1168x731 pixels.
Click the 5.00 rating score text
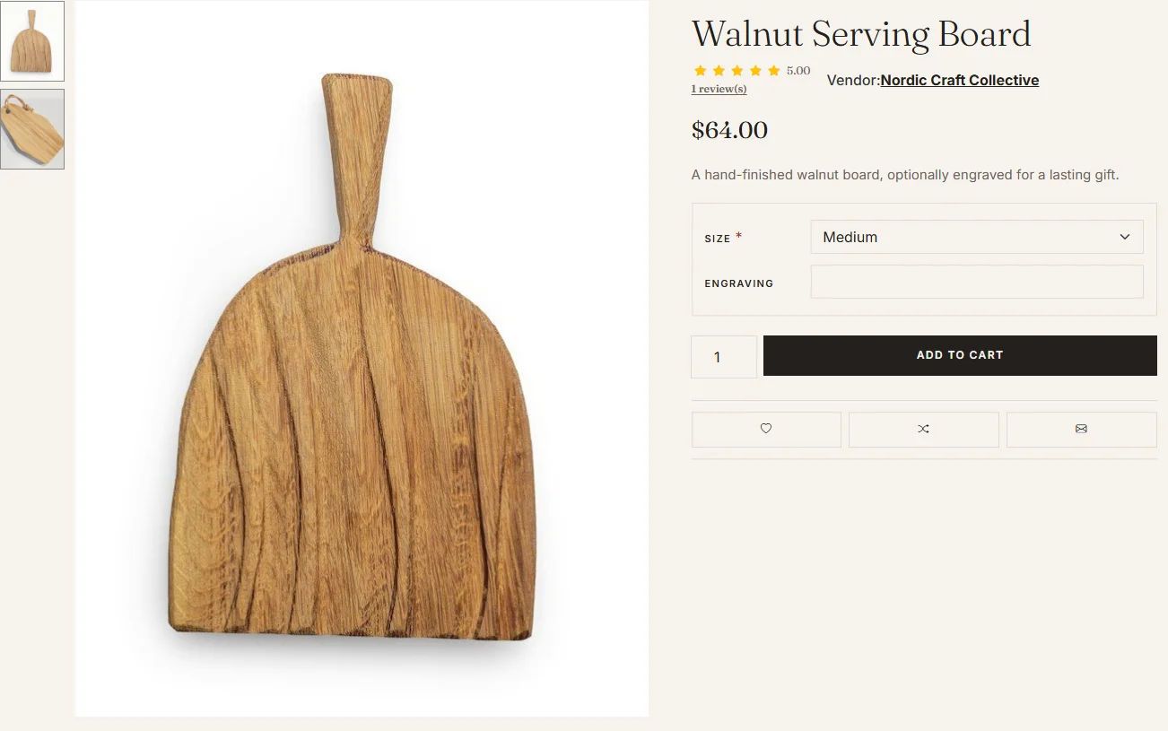point(798,71)
